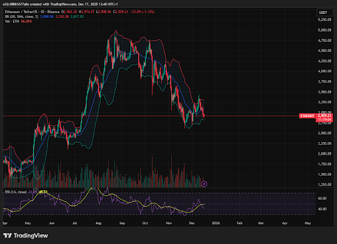Click the 1,250.00 price axis label
The width and height of the screenshot is (337, 244).
coord(324,185)
